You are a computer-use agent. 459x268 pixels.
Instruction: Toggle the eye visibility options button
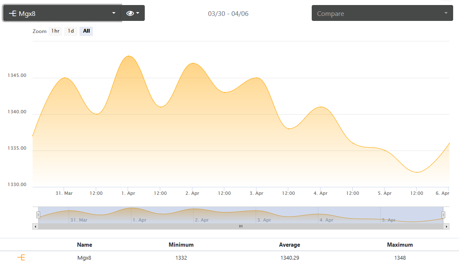pos(133,13)
